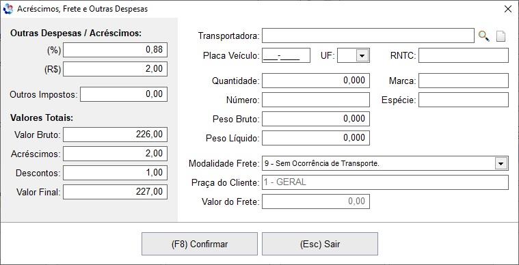Screen dimensions: 519x265
Task: Click the Número input field
Action: coord(316,100)
